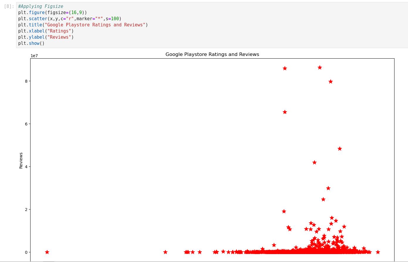408x262 pixels.
Task: Click the y-axis tick label 8
Action: coord(26,81)
